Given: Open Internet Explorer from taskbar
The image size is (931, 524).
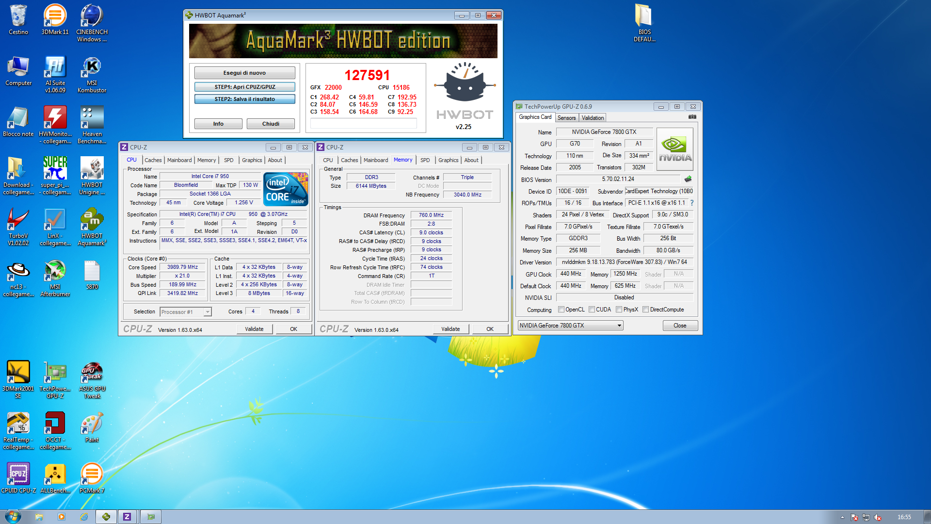Looking at the screenshot, I should point(84,517).
